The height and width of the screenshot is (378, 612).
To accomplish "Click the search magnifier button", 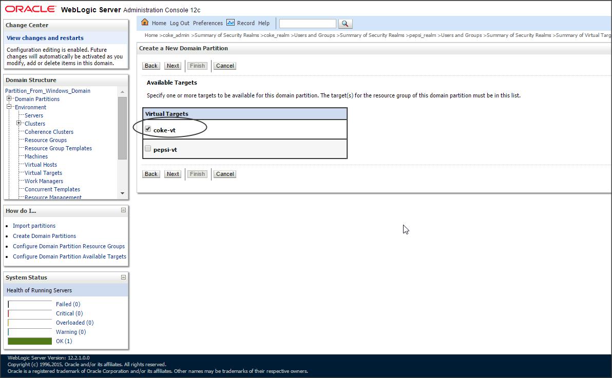I will pos(345,24).
